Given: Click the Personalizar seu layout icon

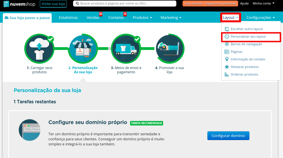Looking at the screenshot, I should click(227, 36).
